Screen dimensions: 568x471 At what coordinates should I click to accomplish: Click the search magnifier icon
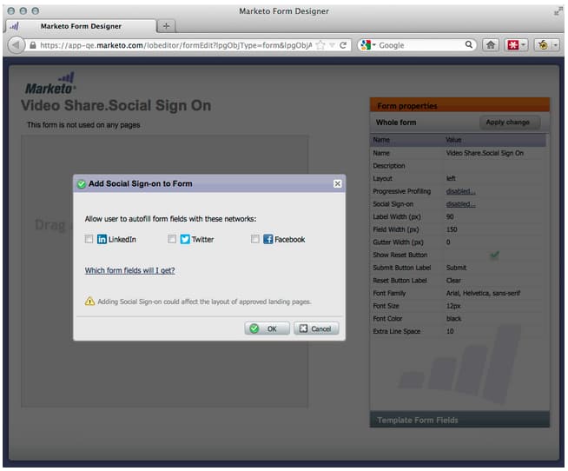click(469, 44)
